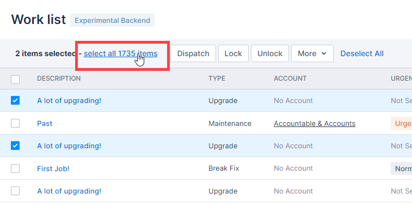Sort by the DESCRIPTION column header
Image resolution: width=412 pixels, height=205 pixels.
pyautogui.click(x=59, y=79)
